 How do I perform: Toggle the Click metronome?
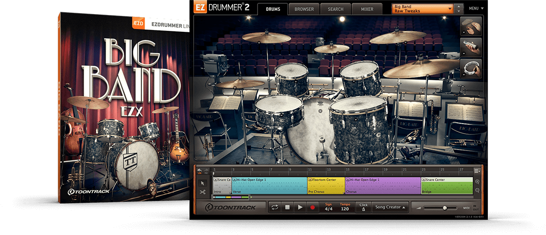(363, 207)
